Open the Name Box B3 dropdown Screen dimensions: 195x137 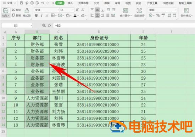click(x=31, y=25)
